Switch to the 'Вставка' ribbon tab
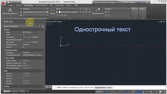167x94 pixels. tap(19, 5)
